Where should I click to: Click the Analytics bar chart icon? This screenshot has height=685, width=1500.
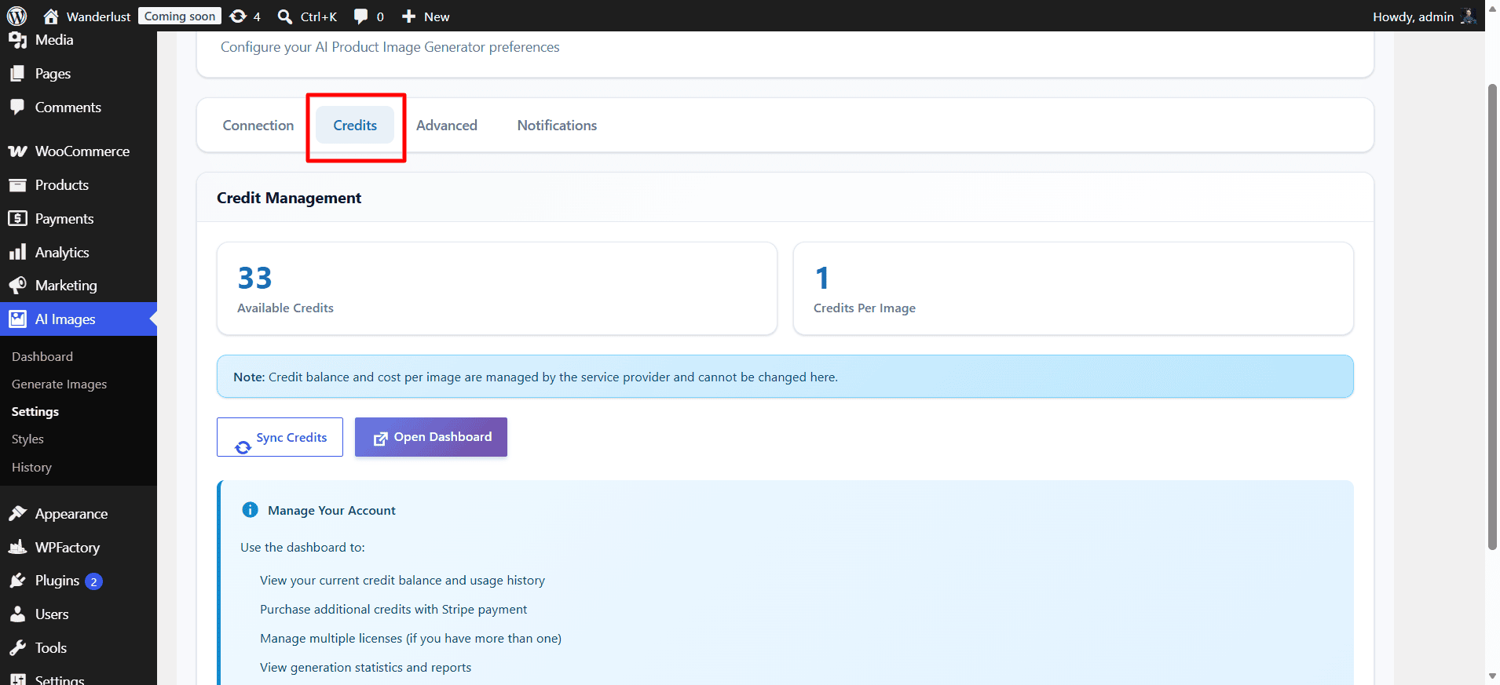tap(17, 252)
